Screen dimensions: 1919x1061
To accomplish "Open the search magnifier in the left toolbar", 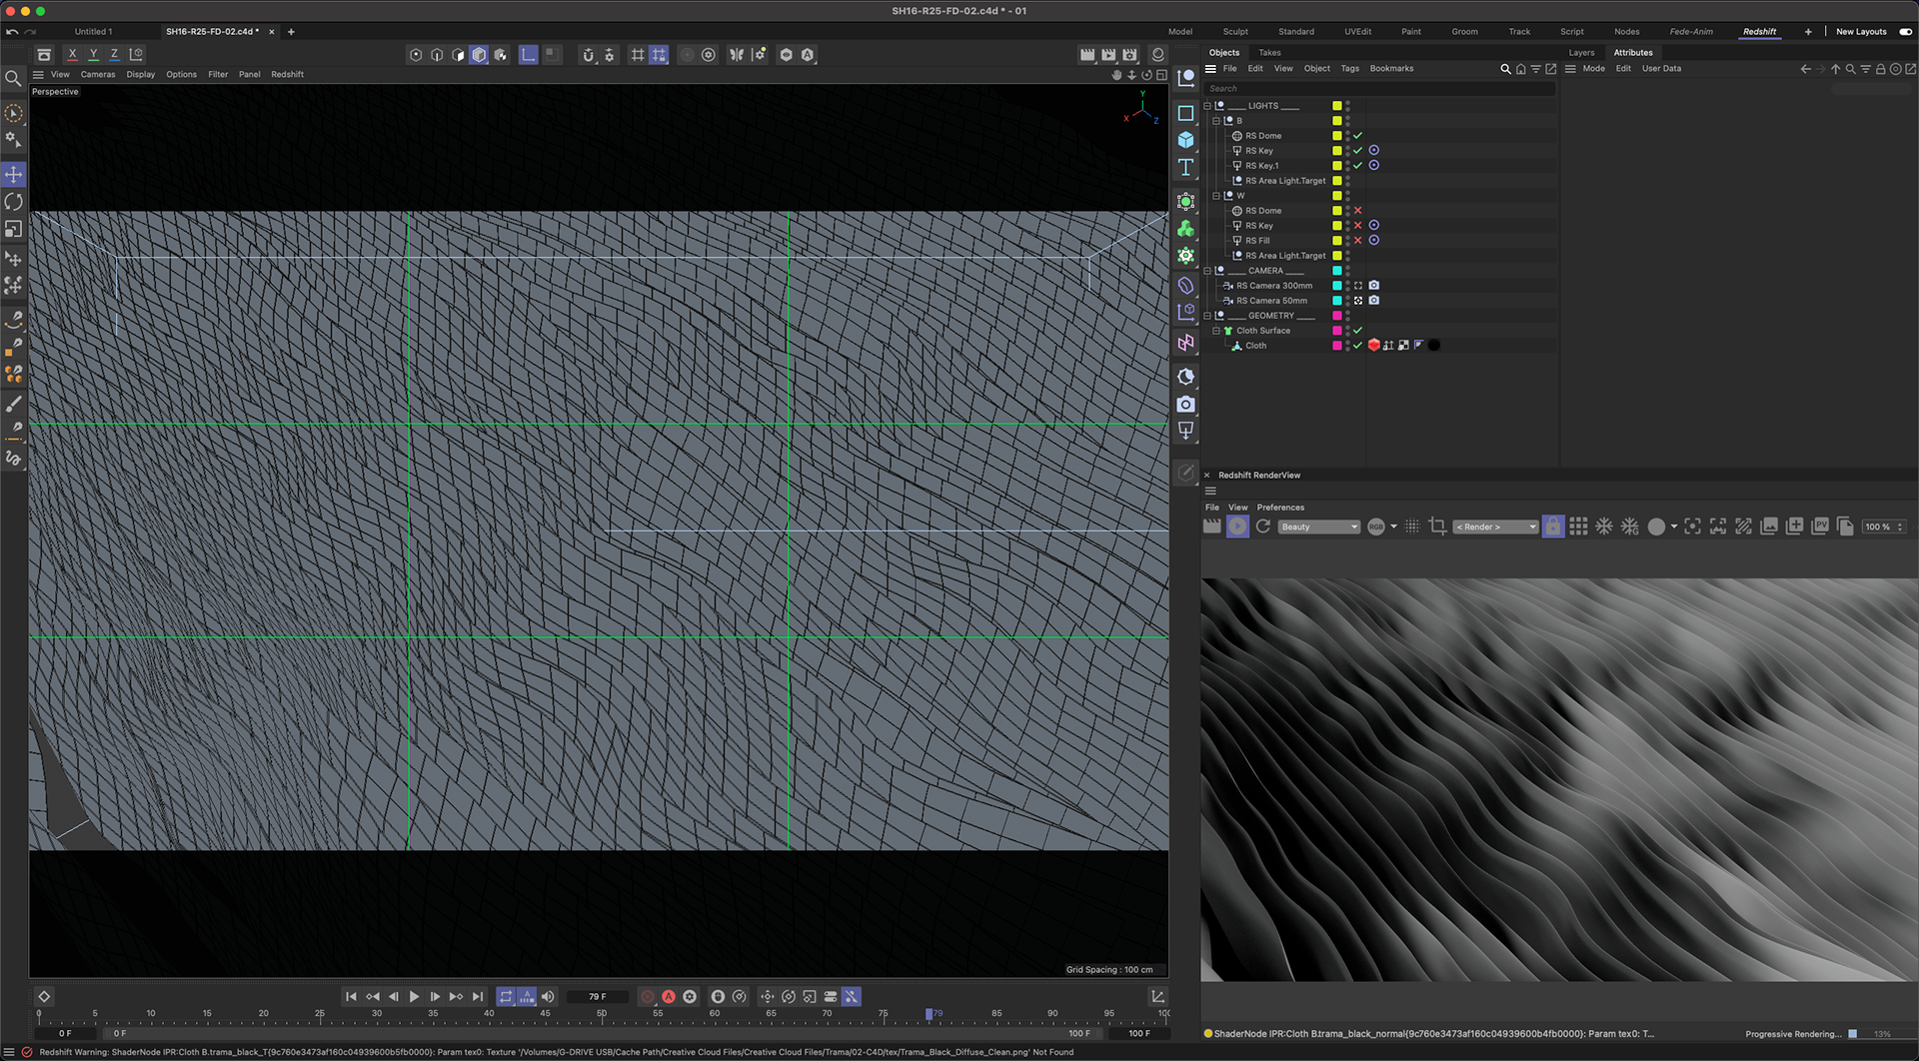I will 14,78.
